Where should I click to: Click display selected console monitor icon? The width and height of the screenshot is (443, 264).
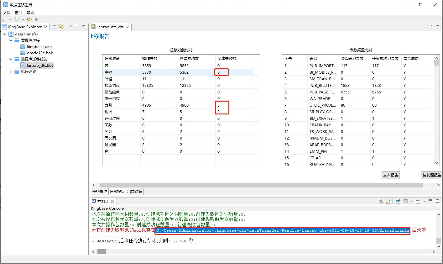click(x=405, y=201)
